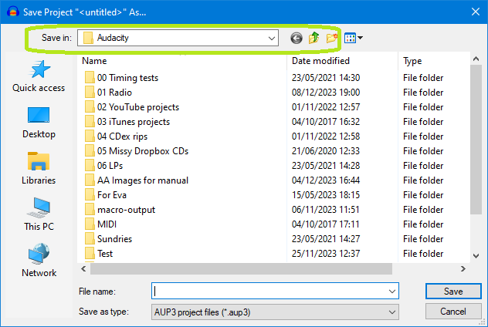The width and height of the screenshot is (488, 327).
Task: Go back to last visited folder
Action: pos(297,38)
